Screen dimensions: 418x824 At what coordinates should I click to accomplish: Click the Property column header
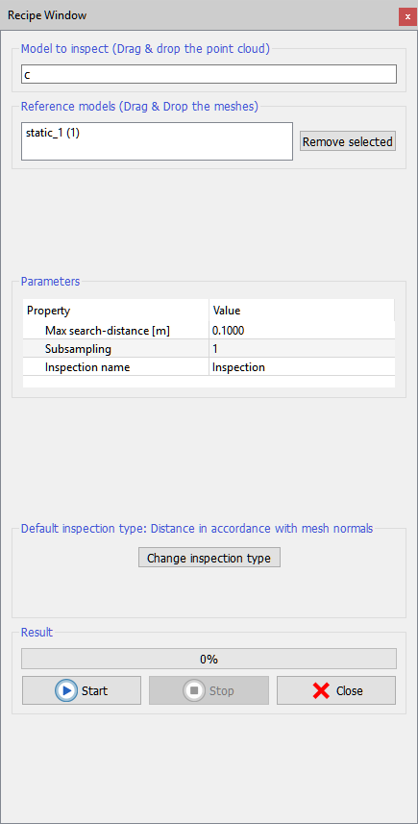point(115,311)
